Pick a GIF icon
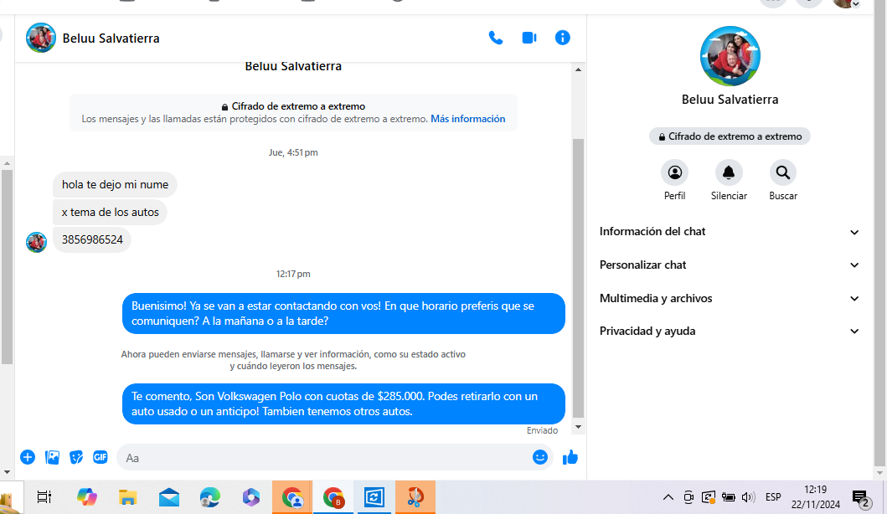The height and width of the screenshot is (514, 887). pyautogui.click(x=101, y=457)
